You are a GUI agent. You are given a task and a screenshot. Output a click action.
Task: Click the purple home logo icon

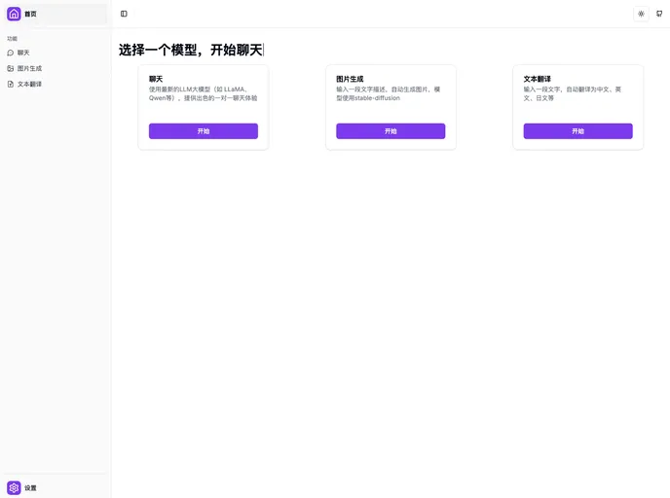14,14
